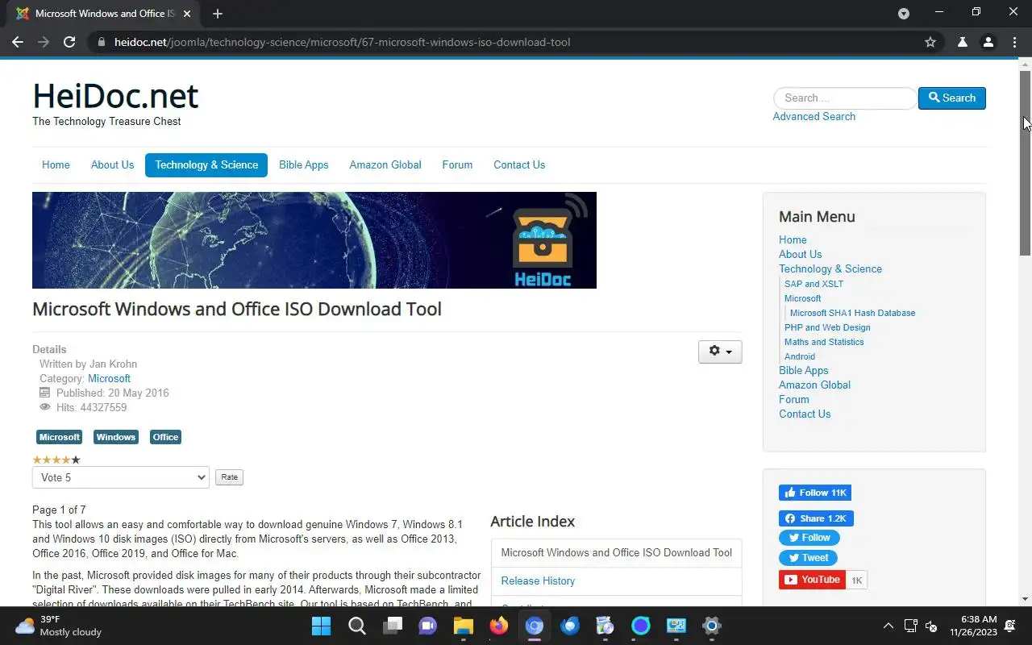The image size is (1032, 645).
Task: Open the weather widget showing 39°F
Action: [x=58, y=626]
